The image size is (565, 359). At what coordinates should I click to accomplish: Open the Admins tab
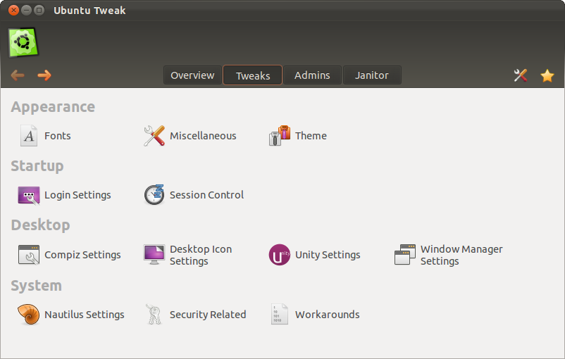[x=312, y=75]
